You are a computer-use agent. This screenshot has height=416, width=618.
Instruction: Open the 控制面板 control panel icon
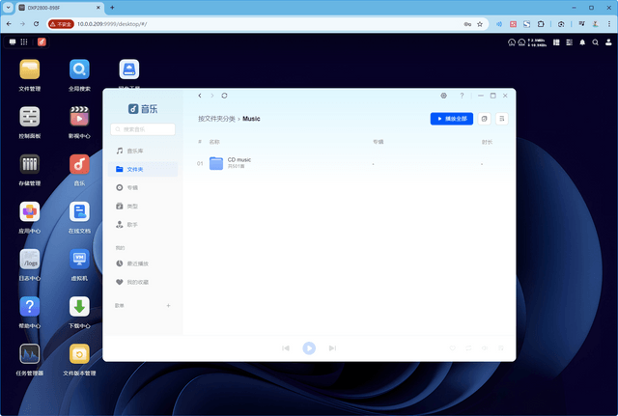30,117
